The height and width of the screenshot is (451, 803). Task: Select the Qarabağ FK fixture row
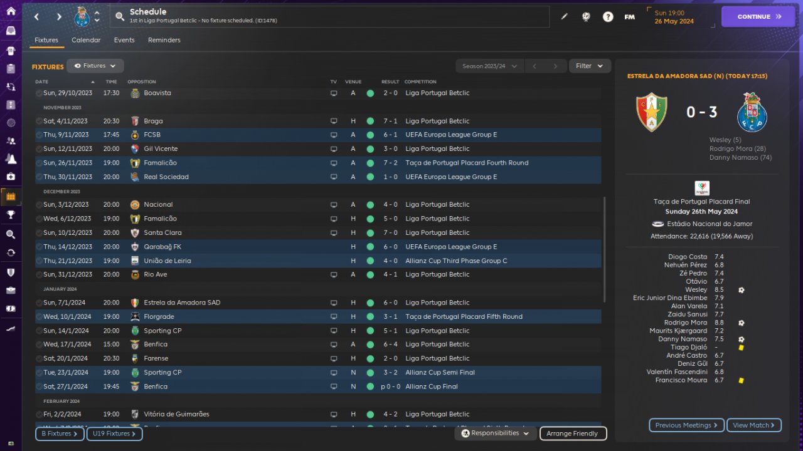click(x=318, y=247)
